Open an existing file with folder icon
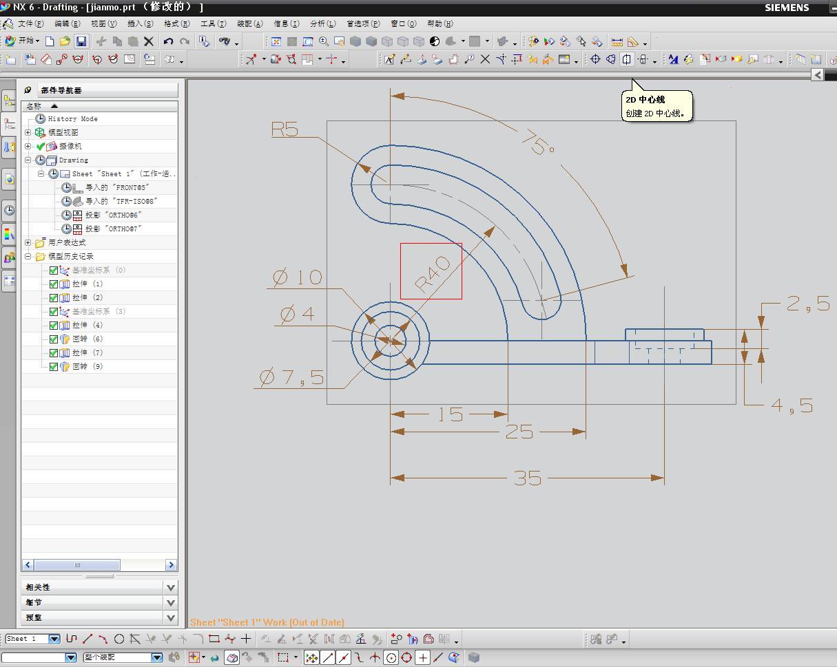This screenshot has height=667, width=837. (x=65, y=41)
